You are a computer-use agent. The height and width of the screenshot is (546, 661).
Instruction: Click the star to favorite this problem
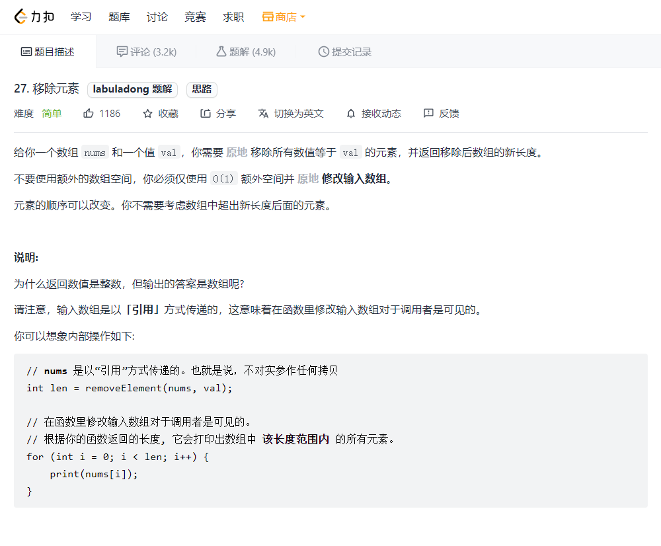tap(149, 113)
